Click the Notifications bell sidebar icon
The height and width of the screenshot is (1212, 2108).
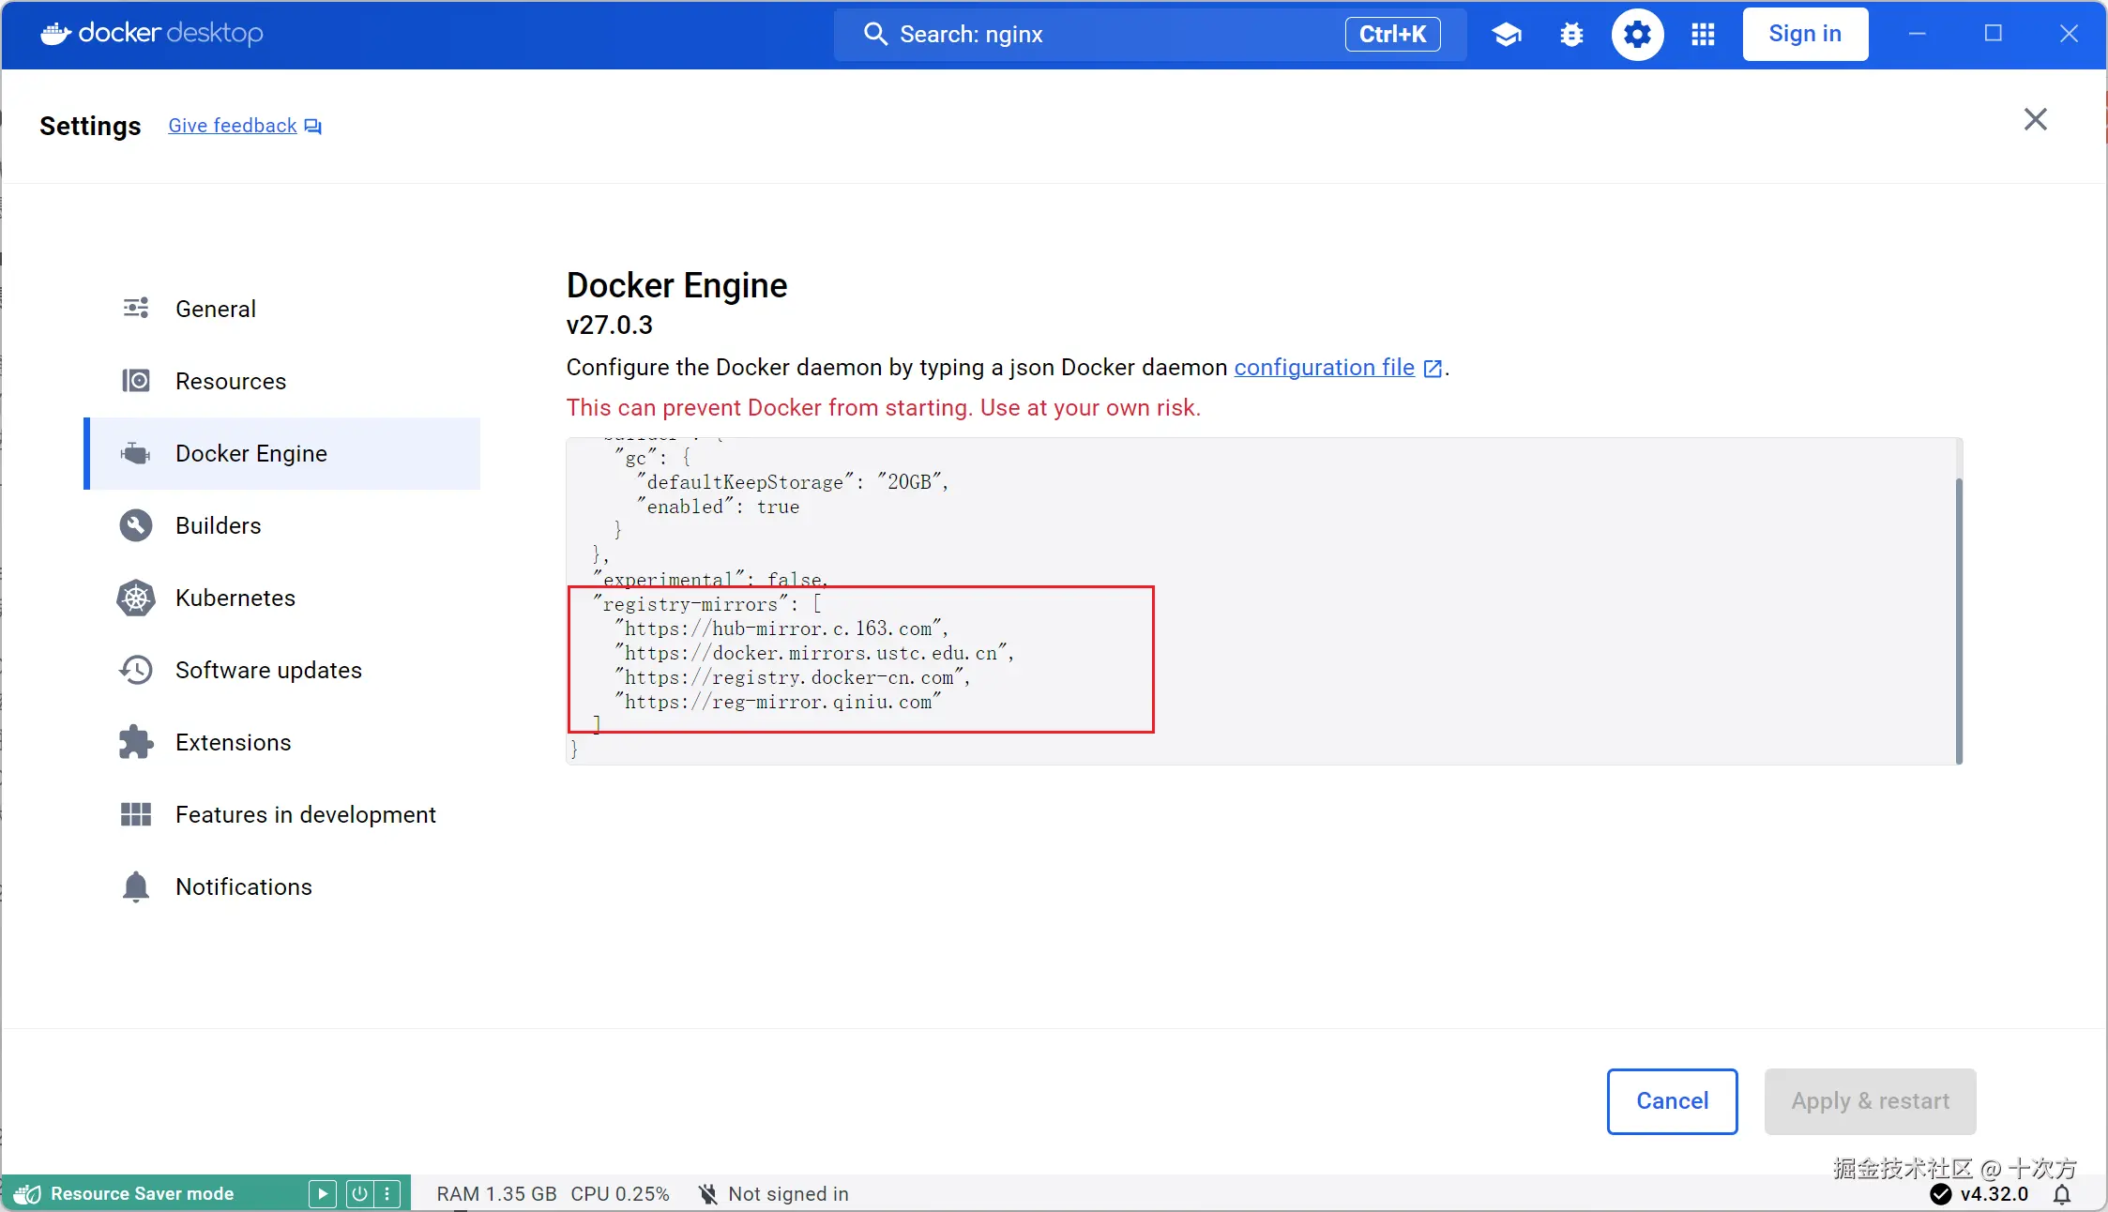pos(136,886)
